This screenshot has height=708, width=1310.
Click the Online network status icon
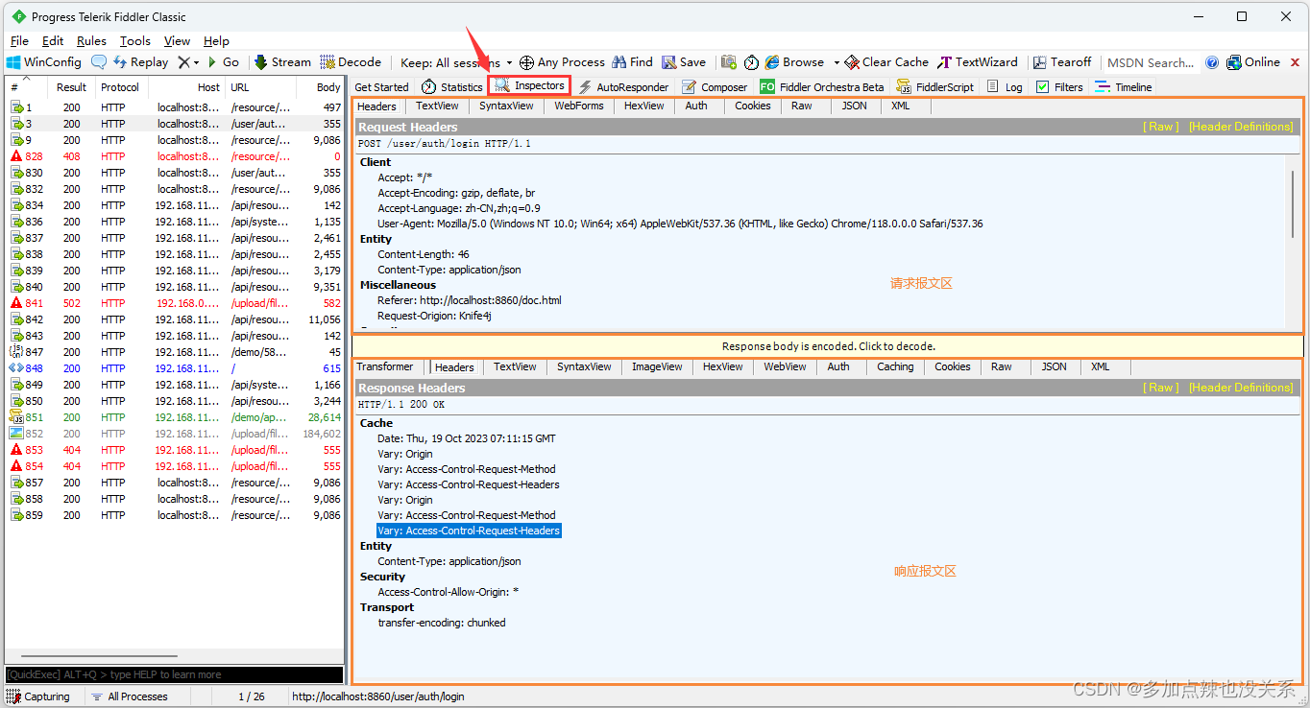pos(1253,62)
